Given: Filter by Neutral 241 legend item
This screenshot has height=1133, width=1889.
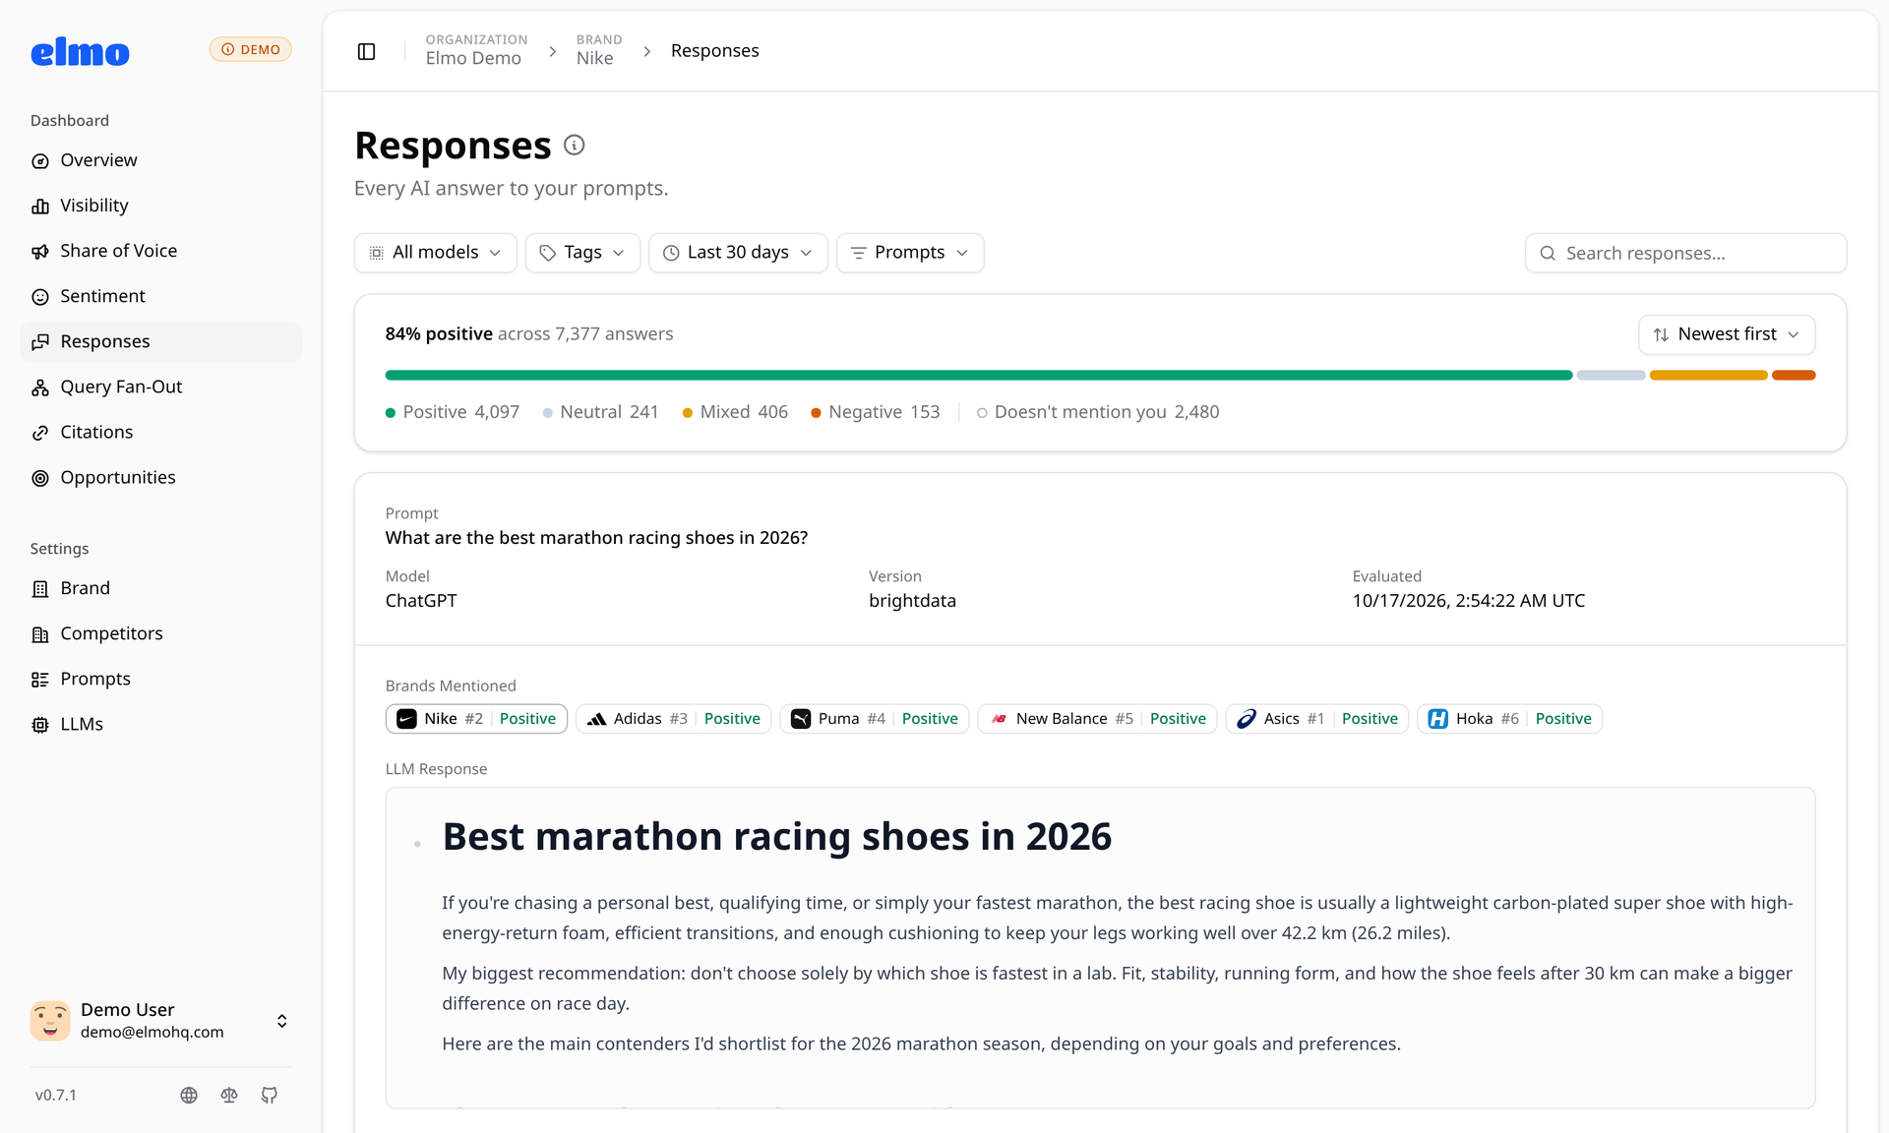Looking at the screenshot, I should 600,412.
